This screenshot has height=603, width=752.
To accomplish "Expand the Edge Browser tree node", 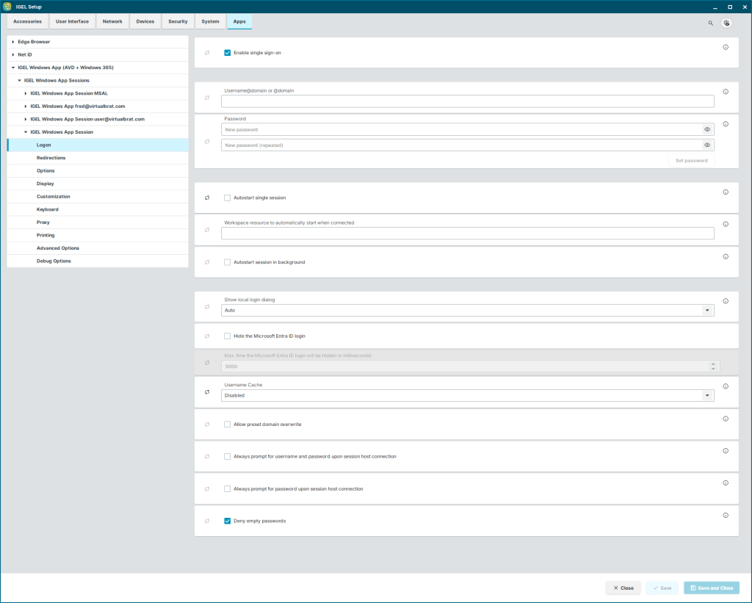I will click(13, 42).
